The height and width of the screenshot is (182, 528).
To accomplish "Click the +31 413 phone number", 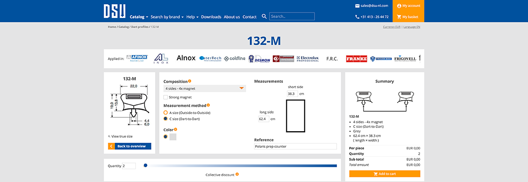I will pyautogui.click(x=374, y=17).
